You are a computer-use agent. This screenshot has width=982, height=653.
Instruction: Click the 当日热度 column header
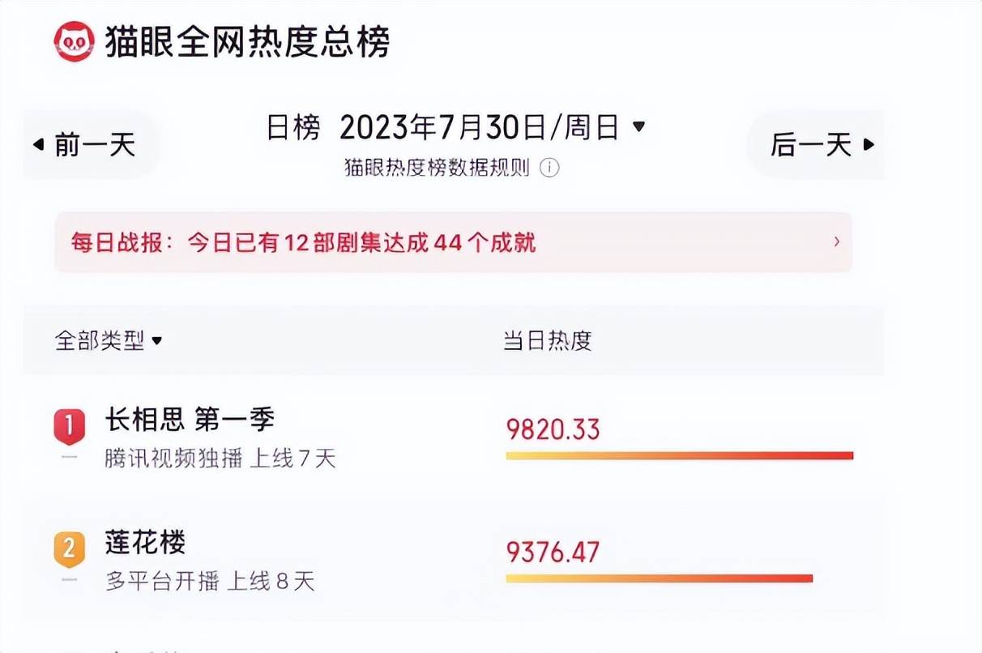pyautogui.click(x=548, y=341)
